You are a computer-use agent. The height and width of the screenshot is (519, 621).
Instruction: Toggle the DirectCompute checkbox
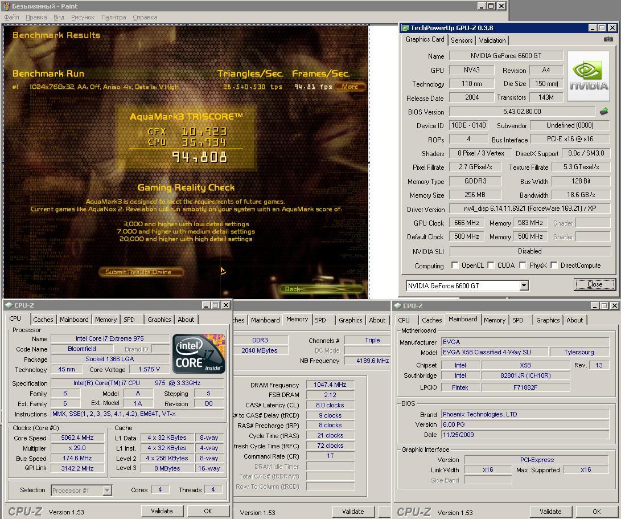pyautogui.click(x=554, y=265)
